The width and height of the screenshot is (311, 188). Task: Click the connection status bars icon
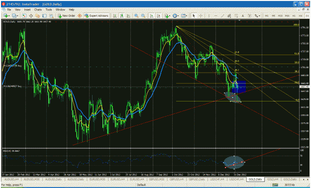tap(275, 185)
